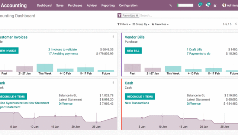
Task: Expand the Favorites dropdown
Action: coord(160,24)
